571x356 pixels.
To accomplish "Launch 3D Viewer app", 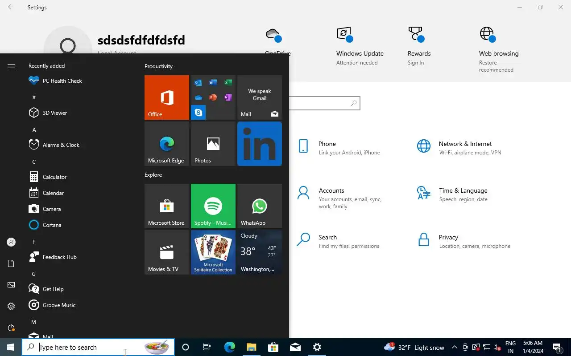I will pos(79,113).
